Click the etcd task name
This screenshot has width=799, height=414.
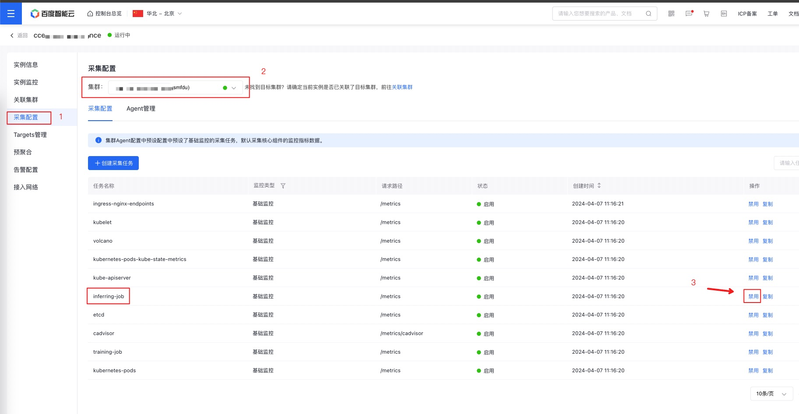click(99, 315)
